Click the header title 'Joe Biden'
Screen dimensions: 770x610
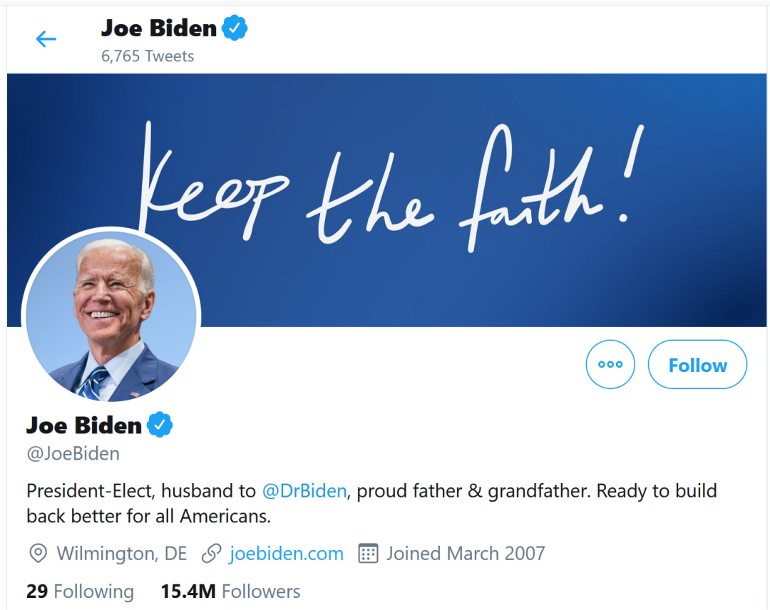(x=158, y=29)
